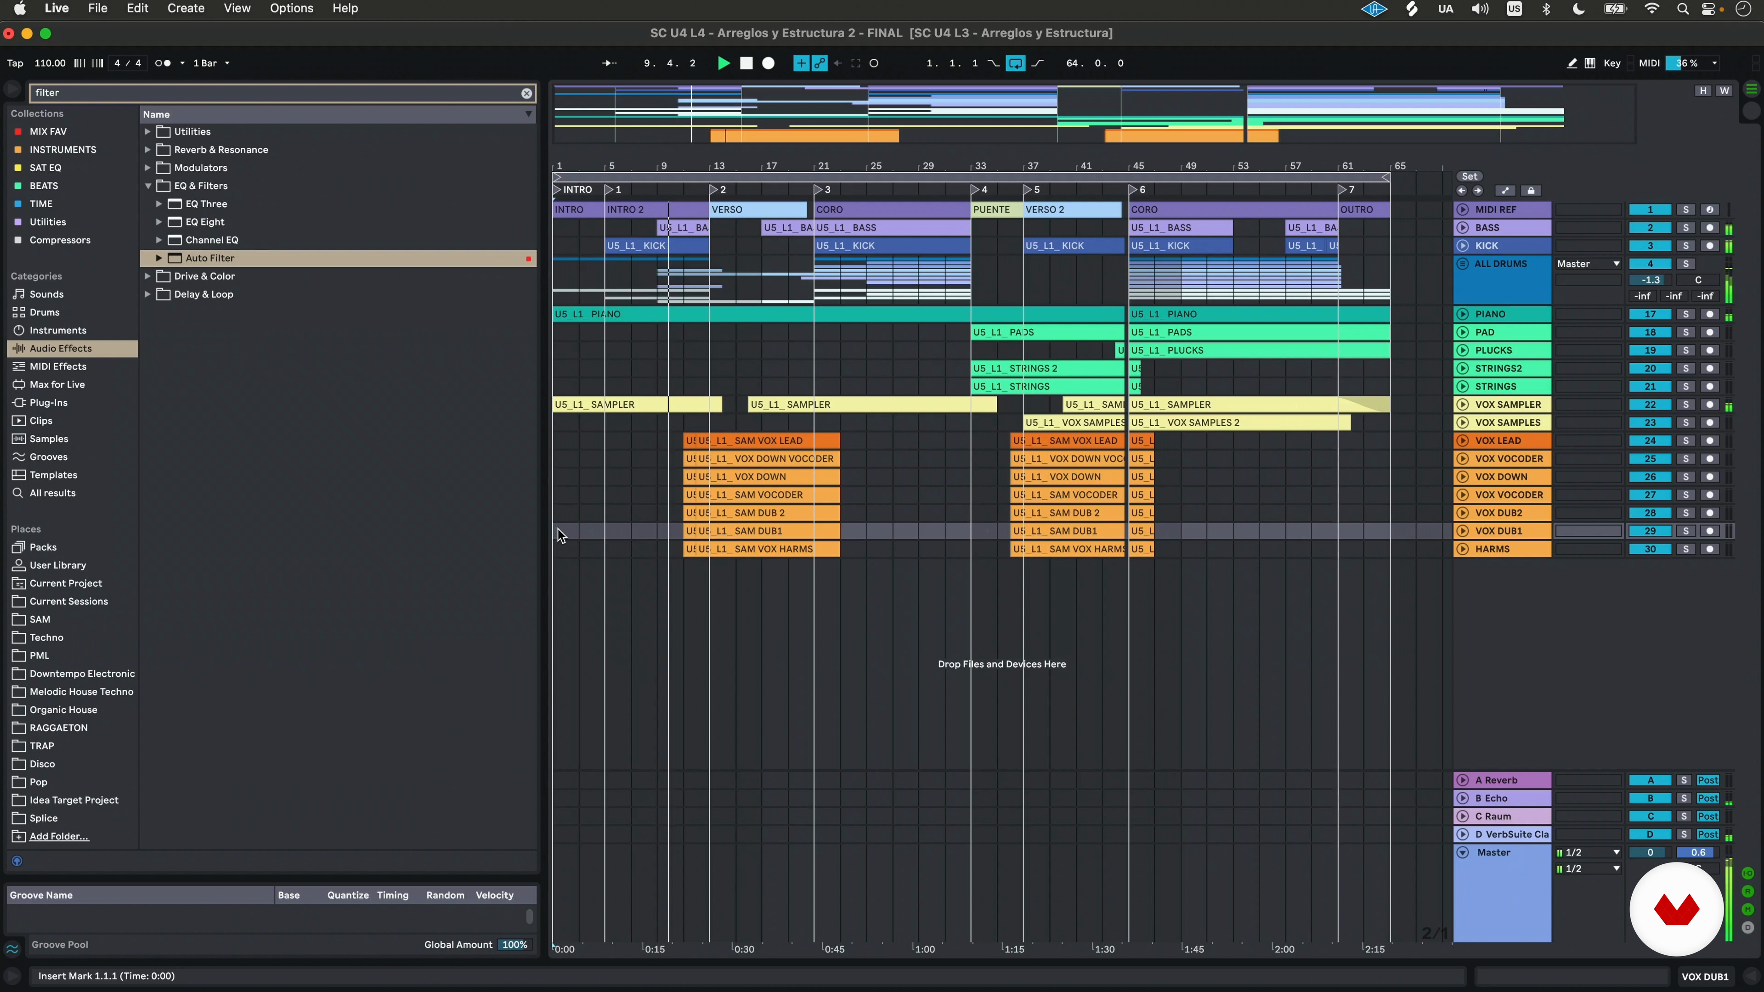Click Follow playback arrow icon
1764x992 pixels.
pos(609,63)
